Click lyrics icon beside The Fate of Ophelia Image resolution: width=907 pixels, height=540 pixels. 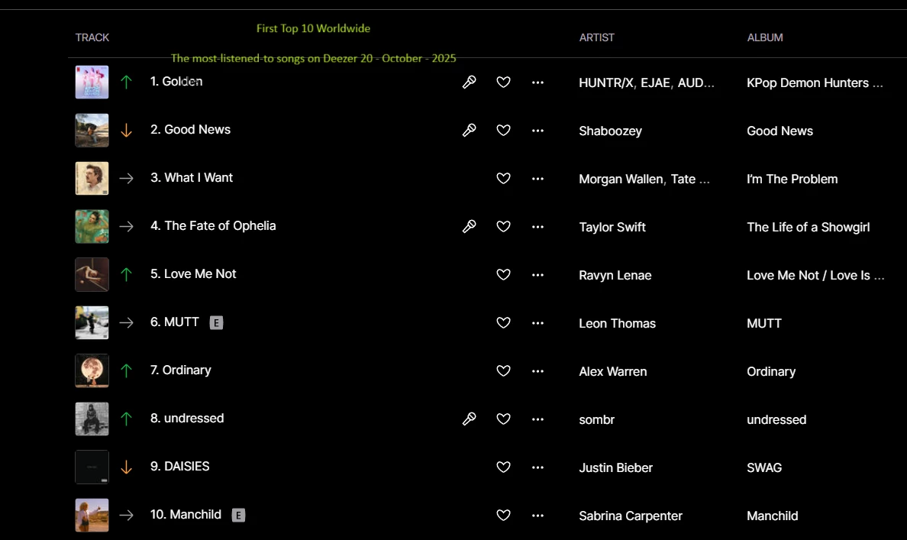coord(470,226)
